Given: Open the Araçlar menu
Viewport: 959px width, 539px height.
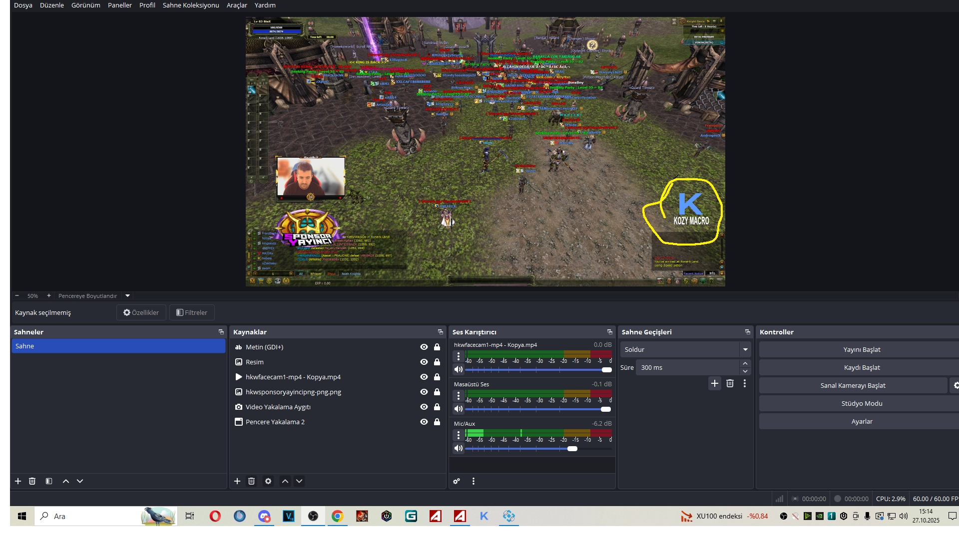Looking at the screenshot, I should pos(237,5).
